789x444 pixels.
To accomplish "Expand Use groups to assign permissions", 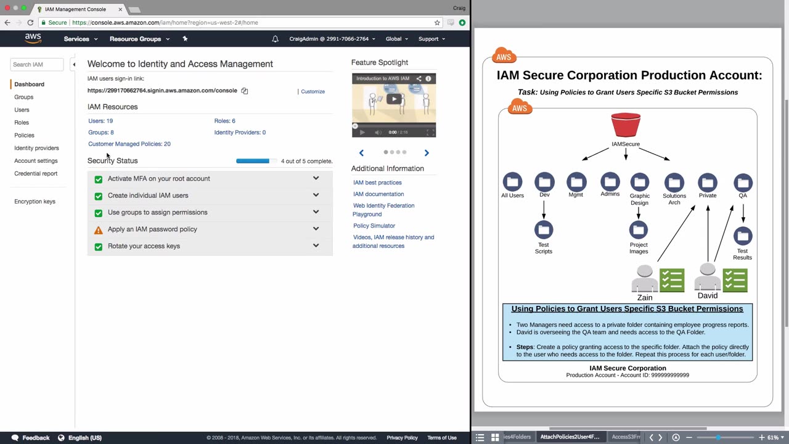I will click(316, 212).
